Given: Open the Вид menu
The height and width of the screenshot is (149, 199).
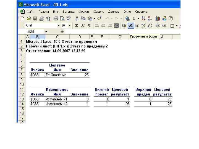Looking at the screenshot, I should (x=56, y=12).
